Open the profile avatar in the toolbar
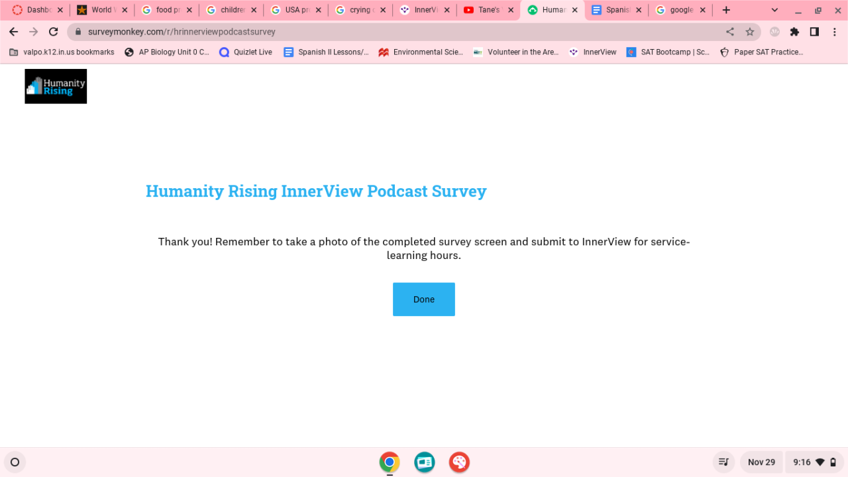Viewport: 848px width, 477px height. point(774,32)
